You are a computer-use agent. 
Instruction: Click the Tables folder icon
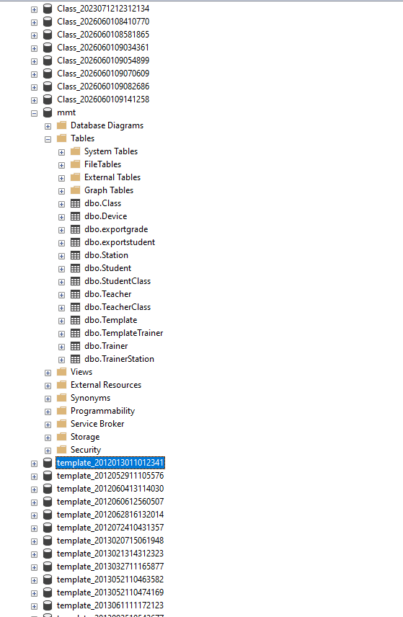pyautogui.click(x=61, y=138)
